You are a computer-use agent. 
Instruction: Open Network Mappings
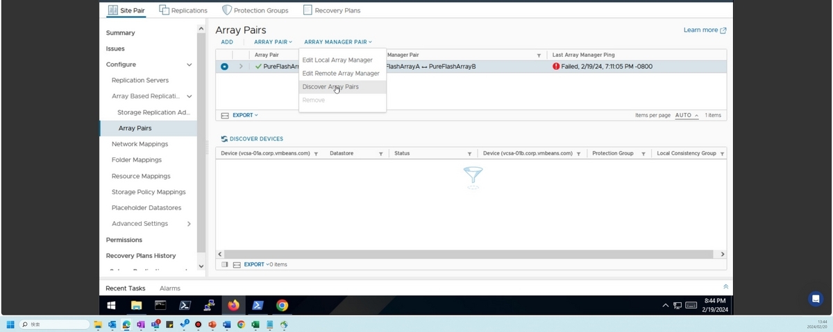pos(140,144)
